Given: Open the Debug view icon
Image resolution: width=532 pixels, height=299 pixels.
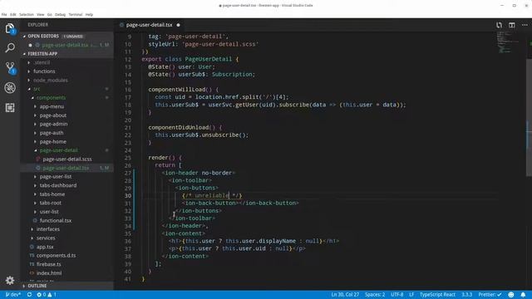Looking at the screenshot, I should click(x=10, y=88).
